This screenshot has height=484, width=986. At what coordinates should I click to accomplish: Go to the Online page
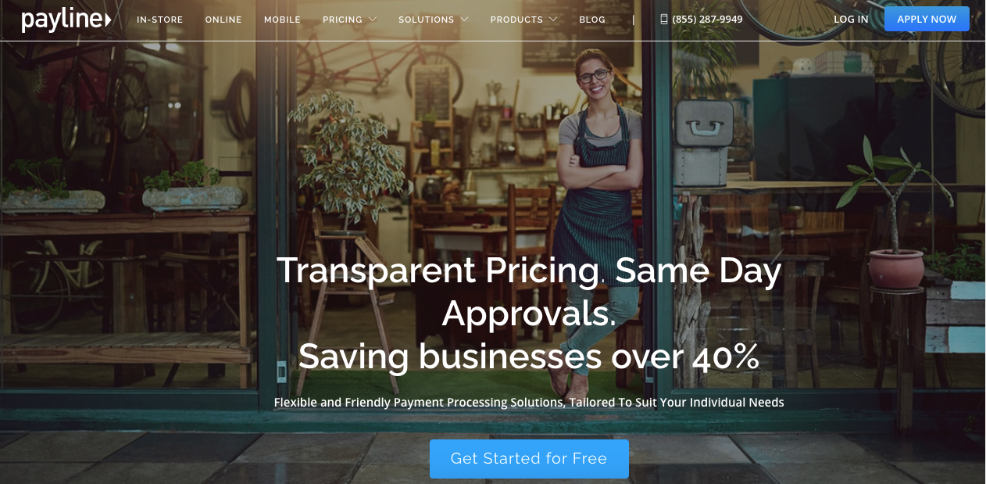point(223,20)
